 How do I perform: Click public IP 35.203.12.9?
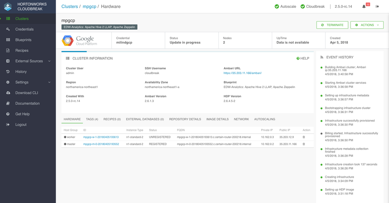[287, 137]
